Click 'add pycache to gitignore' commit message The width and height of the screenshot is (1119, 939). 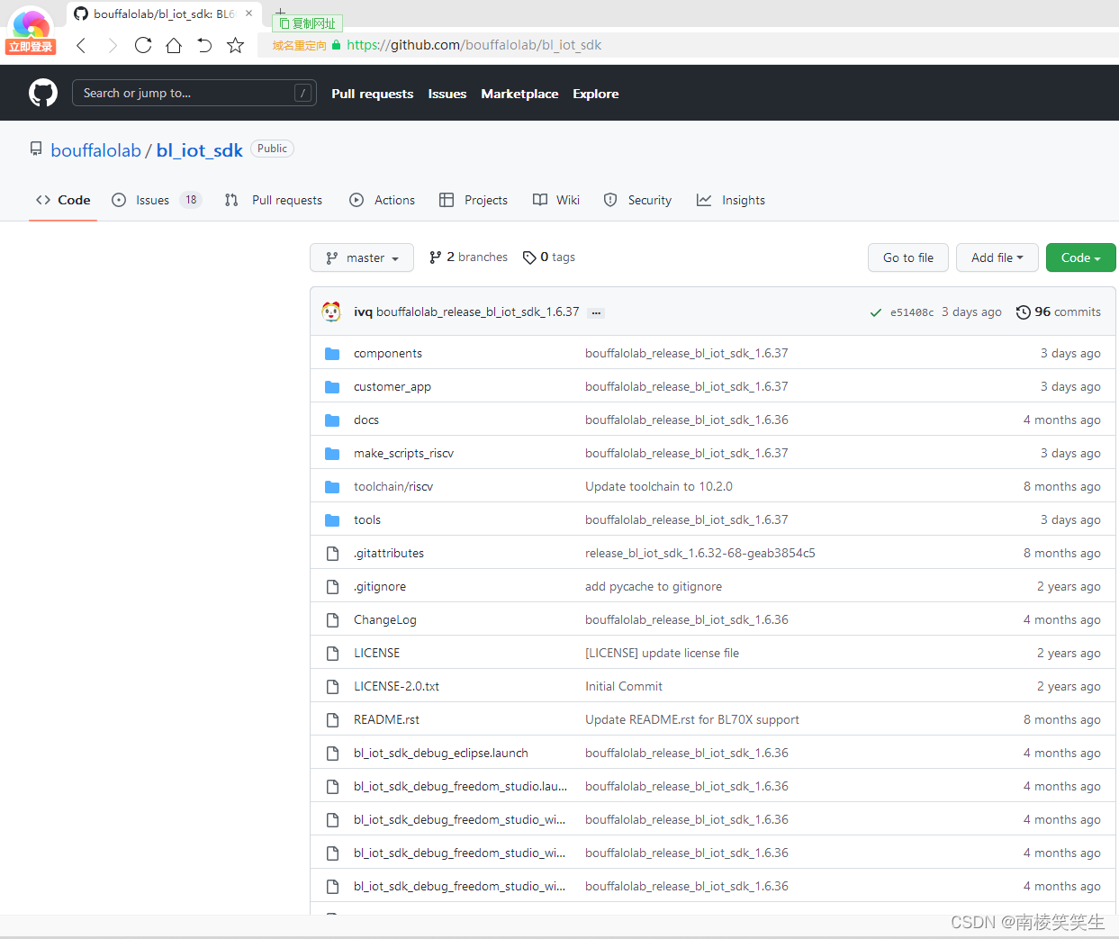tap(654, 587)
